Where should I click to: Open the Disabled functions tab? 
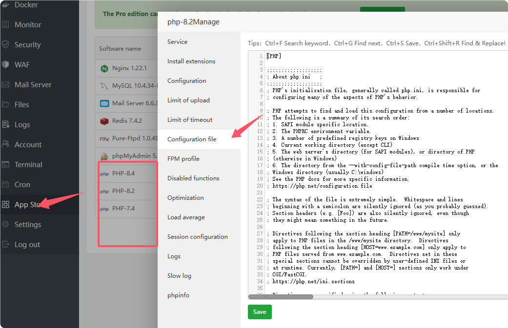(x=199, y=178)
